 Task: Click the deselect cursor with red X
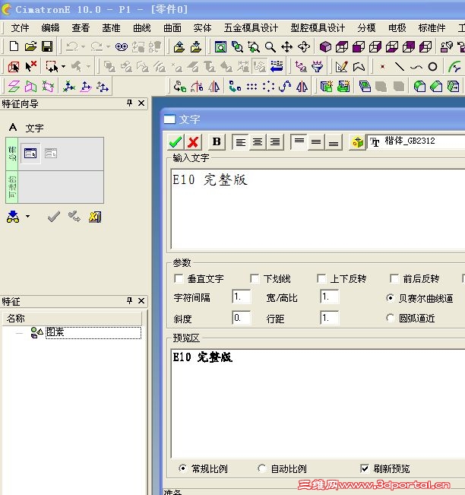[x=31, y=66]
